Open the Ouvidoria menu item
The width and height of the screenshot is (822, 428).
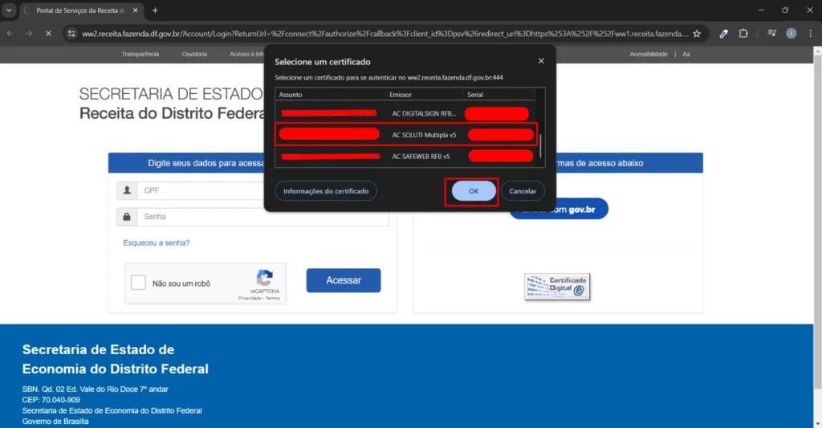coord(194,54)
